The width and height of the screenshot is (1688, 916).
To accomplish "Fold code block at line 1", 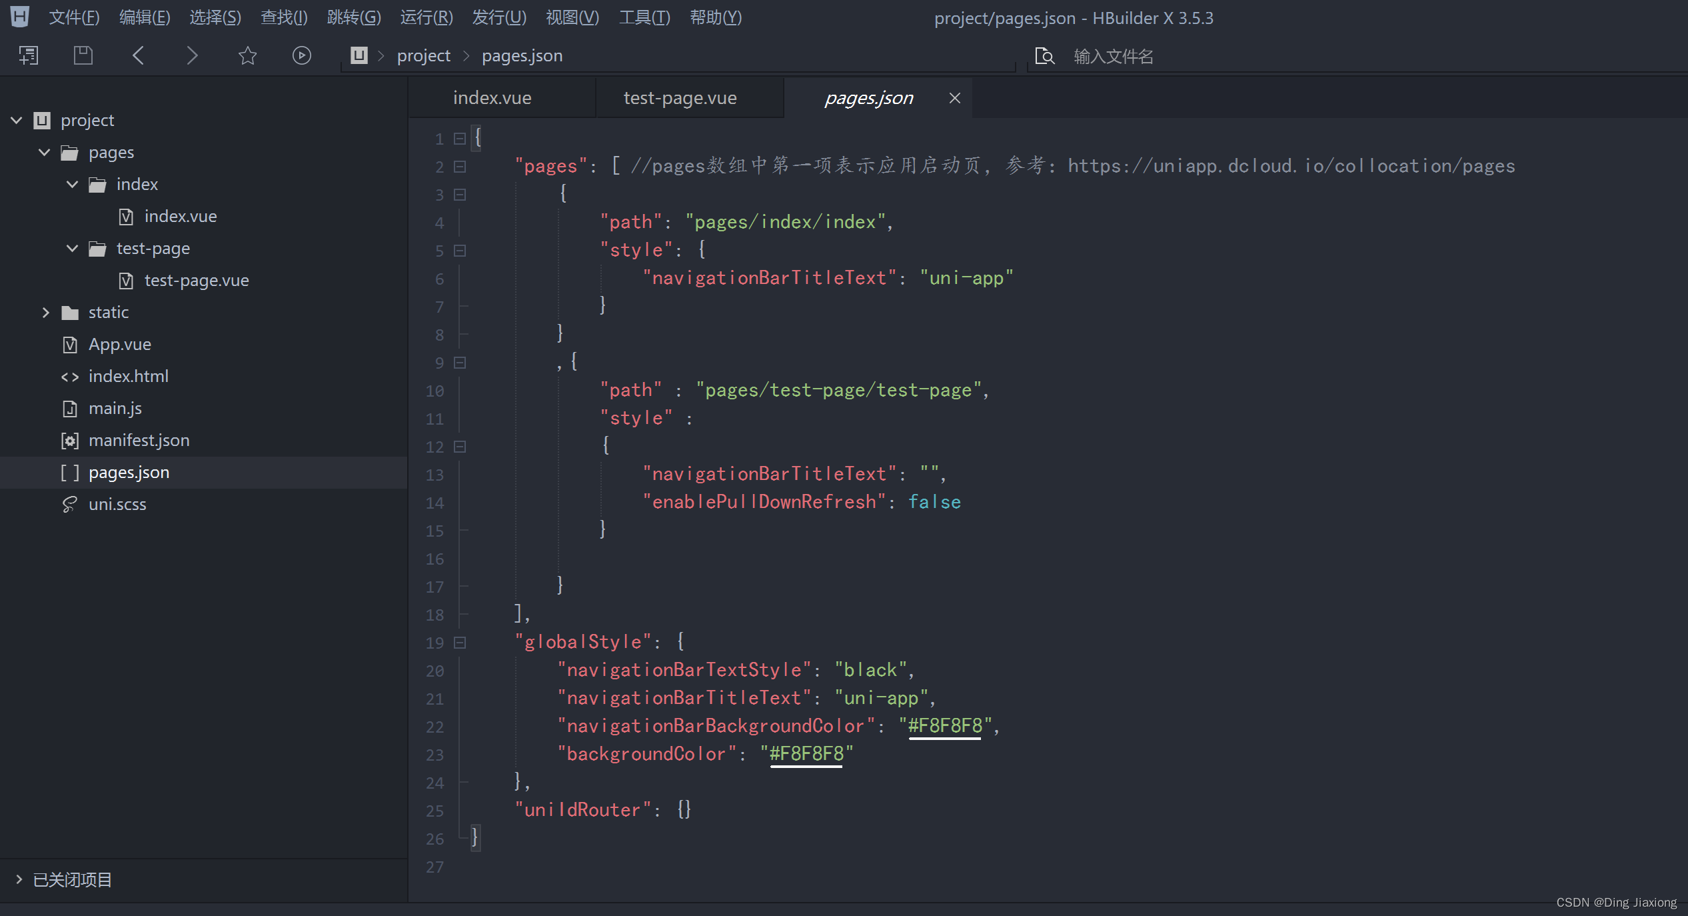I will [x=459, y=139].
